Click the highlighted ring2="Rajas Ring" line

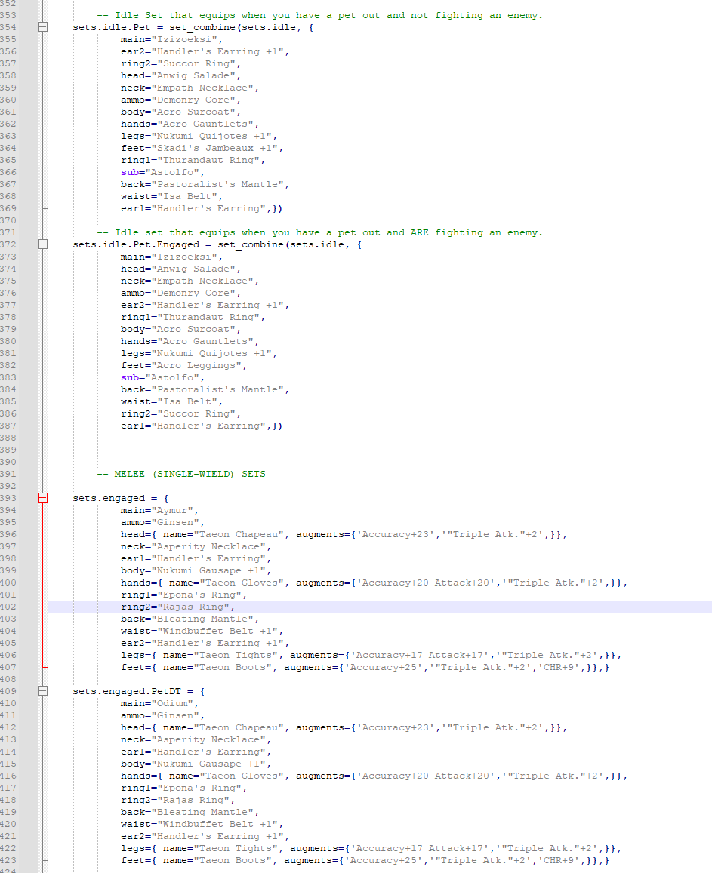coord(177,607)
